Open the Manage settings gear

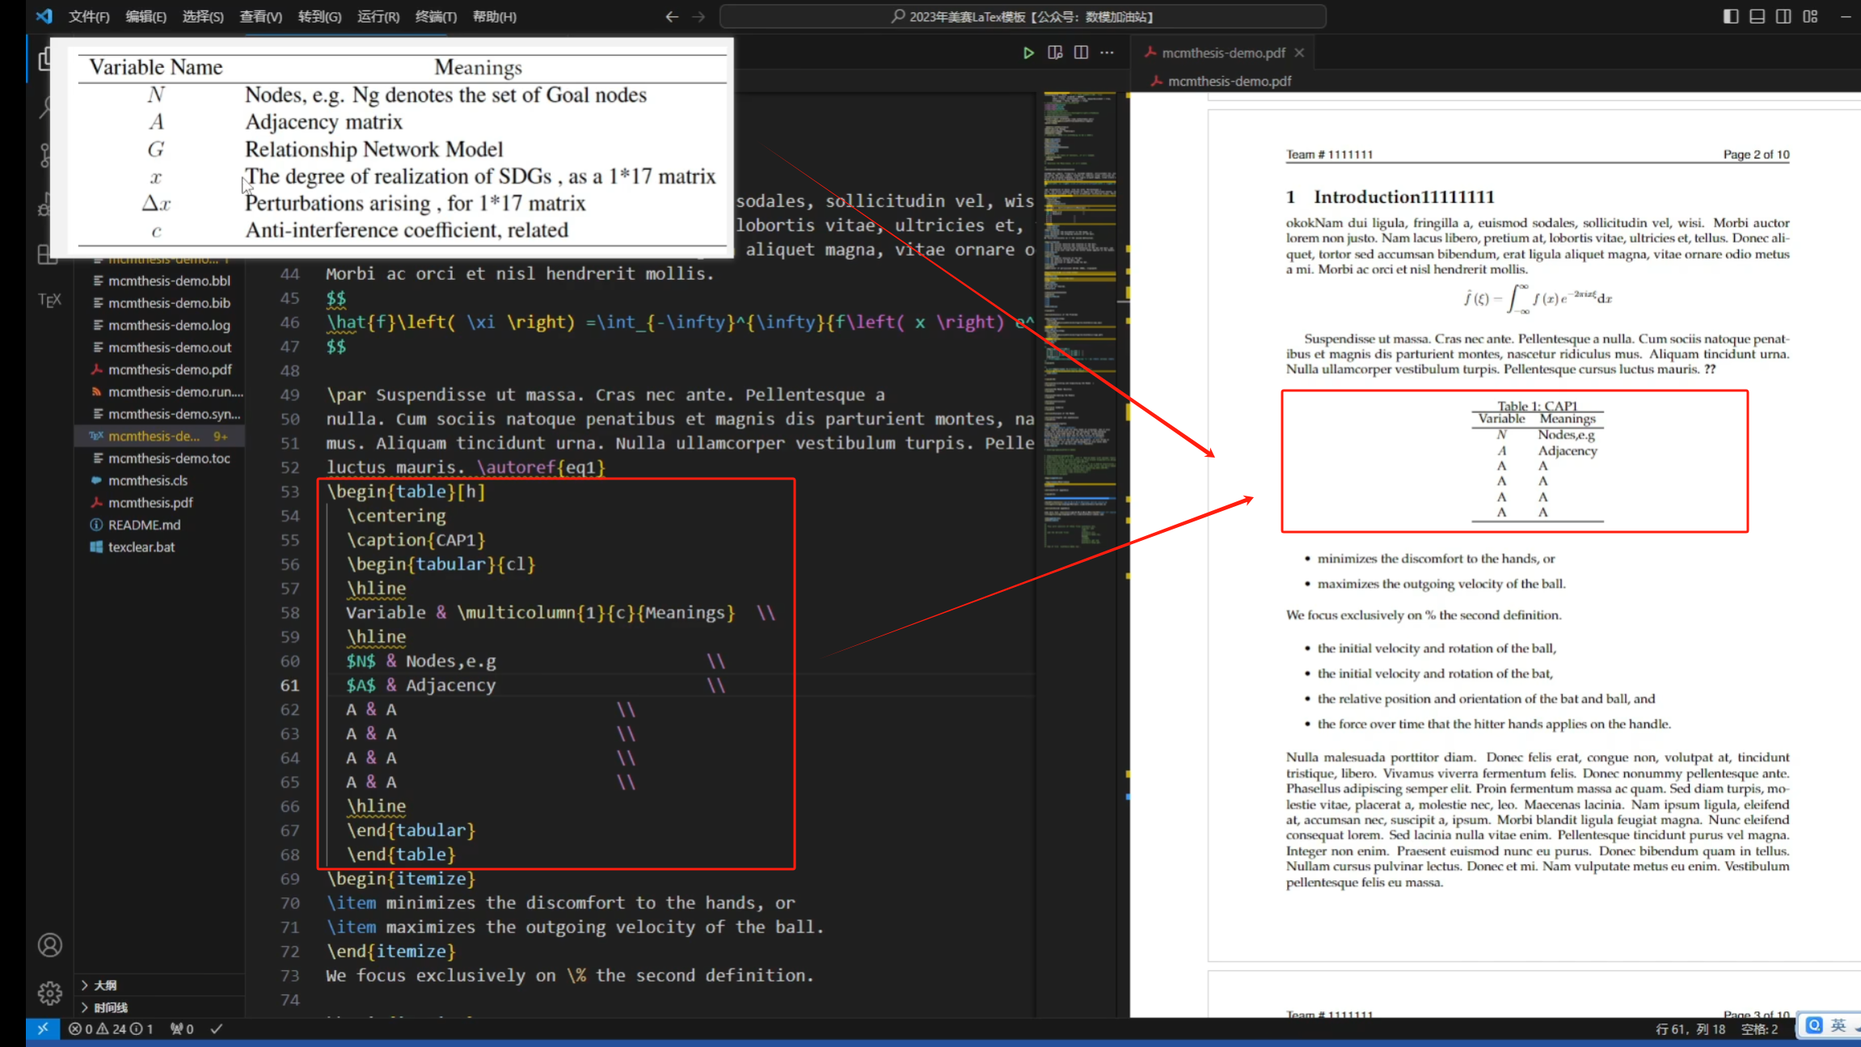pyautogui.click(x=49, y=993)
